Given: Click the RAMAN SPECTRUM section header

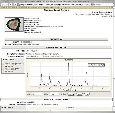Looking at the screenshot, I should (x=56, y=47).
